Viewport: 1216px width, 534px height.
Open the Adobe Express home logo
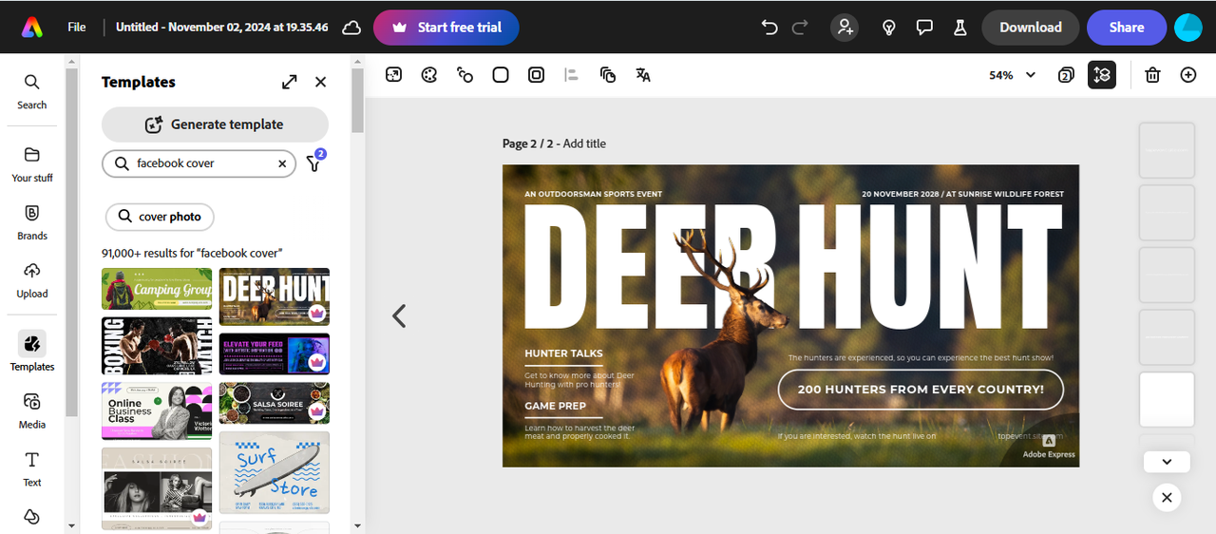(x=32, y=27)
